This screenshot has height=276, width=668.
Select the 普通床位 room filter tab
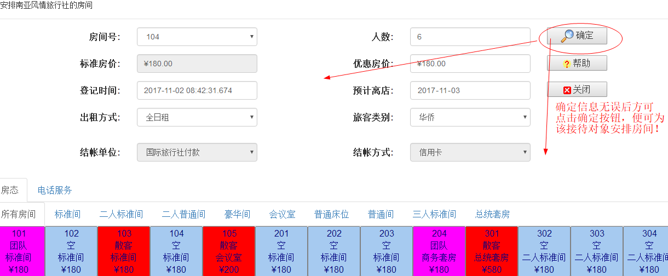pyautogui.click(x=332, y=214)
